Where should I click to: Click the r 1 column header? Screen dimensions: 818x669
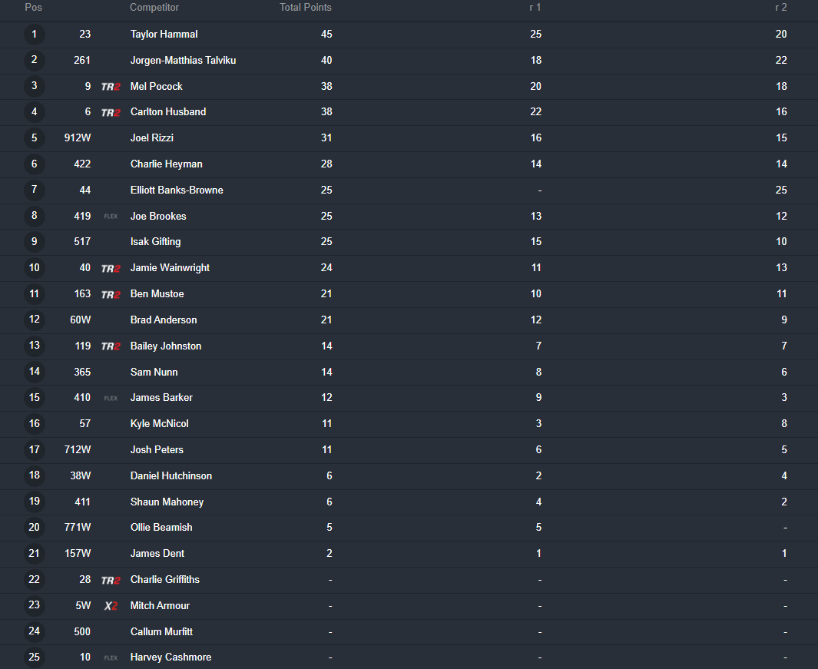pyautogui.click(x=535, y=8)
